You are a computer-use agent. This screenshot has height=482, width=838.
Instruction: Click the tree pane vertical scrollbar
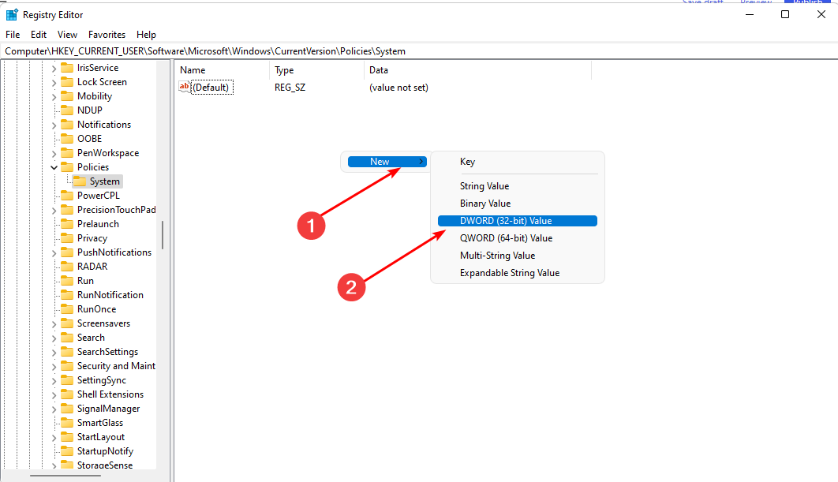163,234
